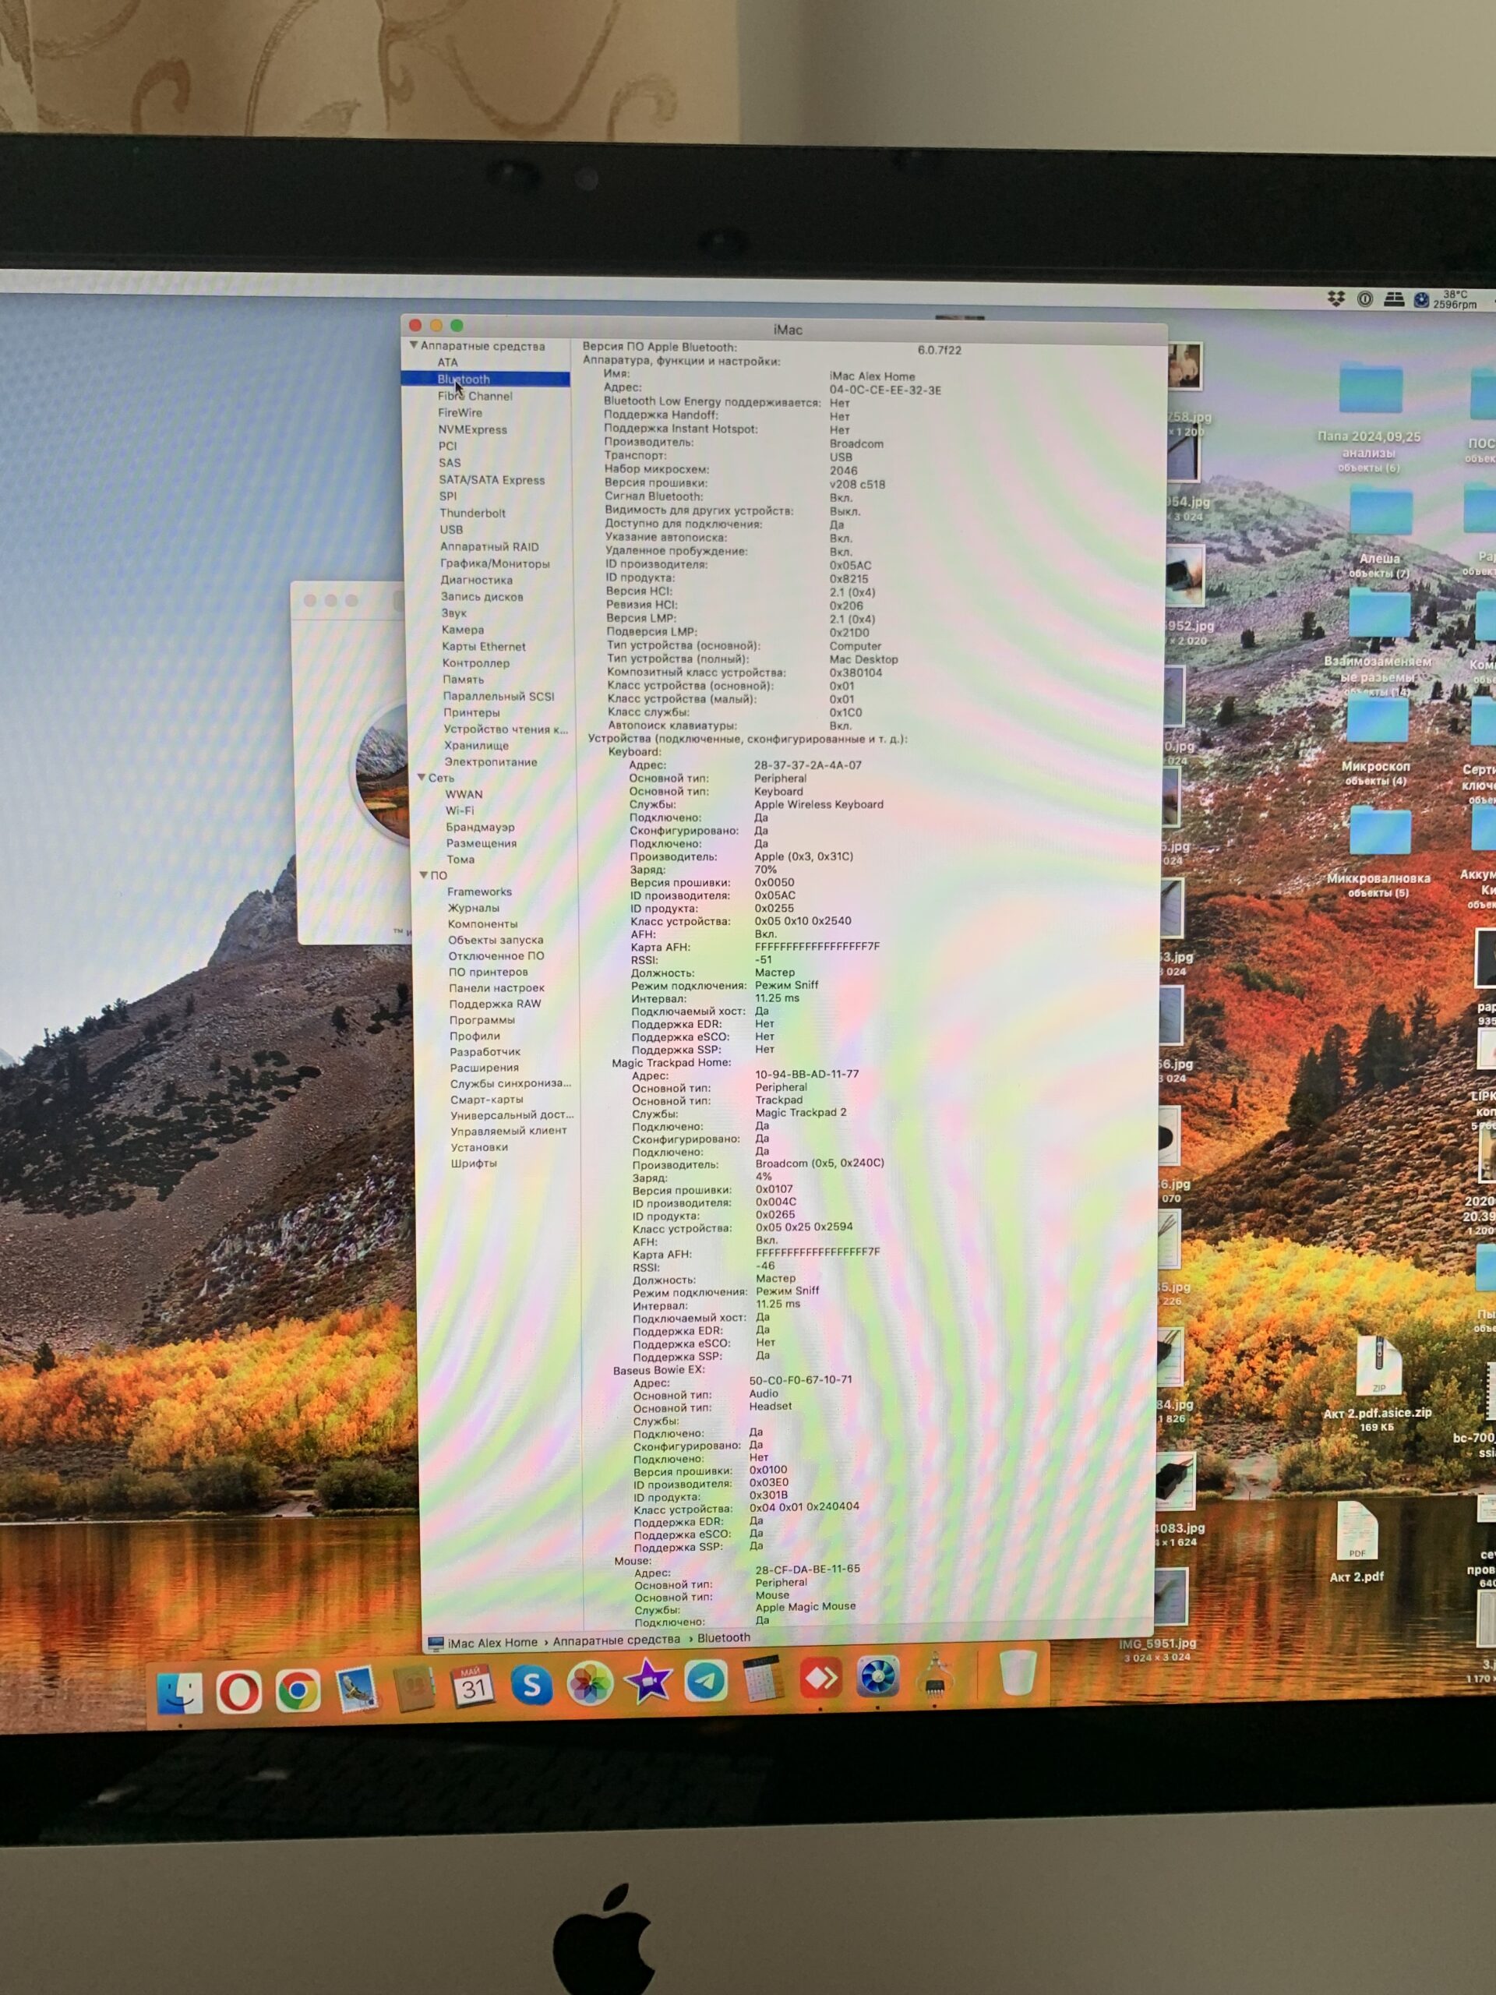Select FireWire in the sidebar
The width and height of the screenshot is (1496, 1995).
(460, 413)
